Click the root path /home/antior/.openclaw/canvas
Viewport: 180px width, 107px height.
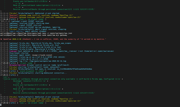coord(99,51)
